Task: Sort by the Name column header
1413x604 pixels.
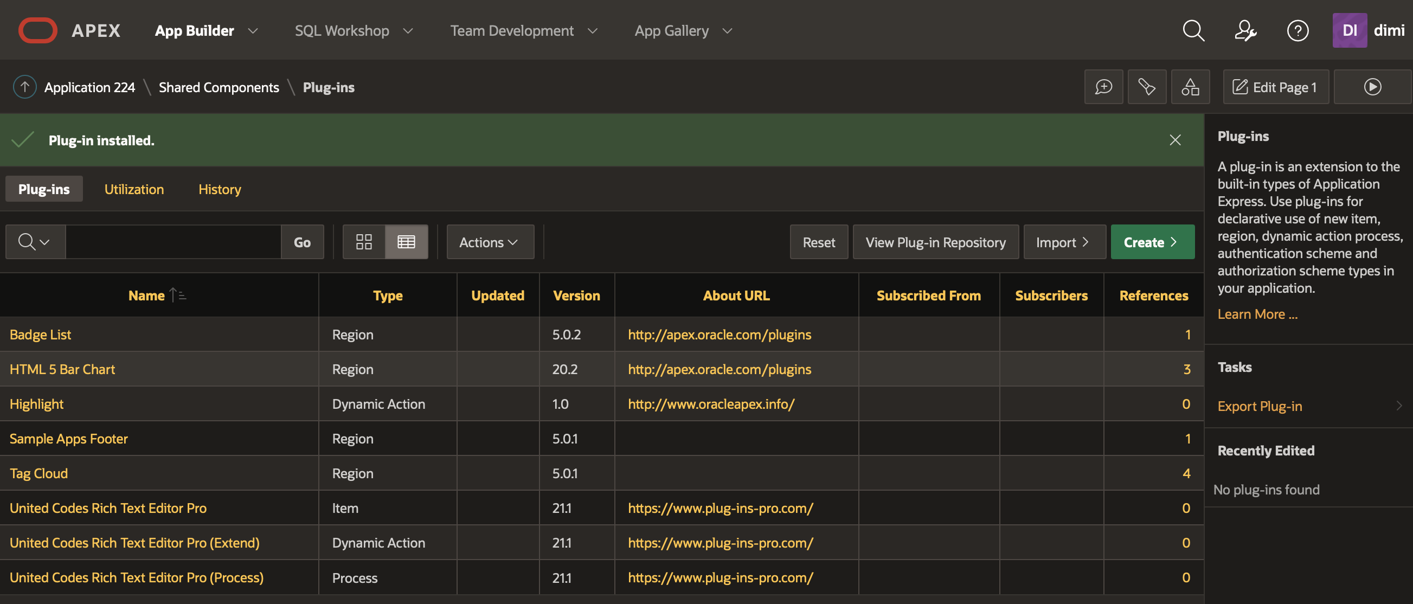Action: [146, 295]
